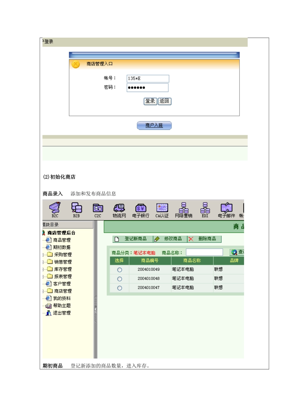Image resolution: width=288 pixels, height=408 pixels.
Task: Click the 商户入驻 link button
Action: pyautogui.click(x=154, y=125)
